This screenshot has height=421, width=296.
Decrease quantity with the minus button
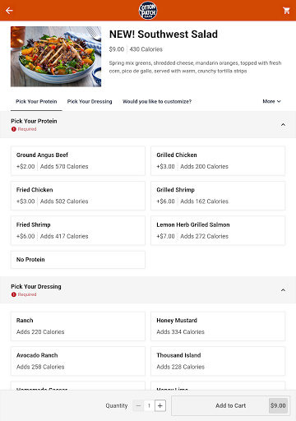pos(138,405)
